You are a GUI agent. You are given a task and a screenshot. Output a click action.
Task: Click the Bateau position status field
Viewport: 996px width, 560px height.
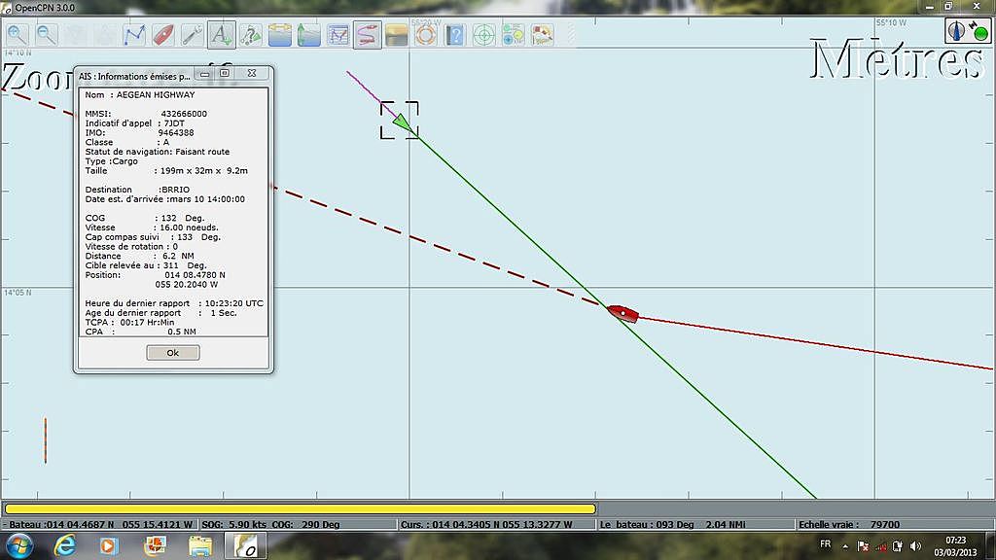click(100, 524)
